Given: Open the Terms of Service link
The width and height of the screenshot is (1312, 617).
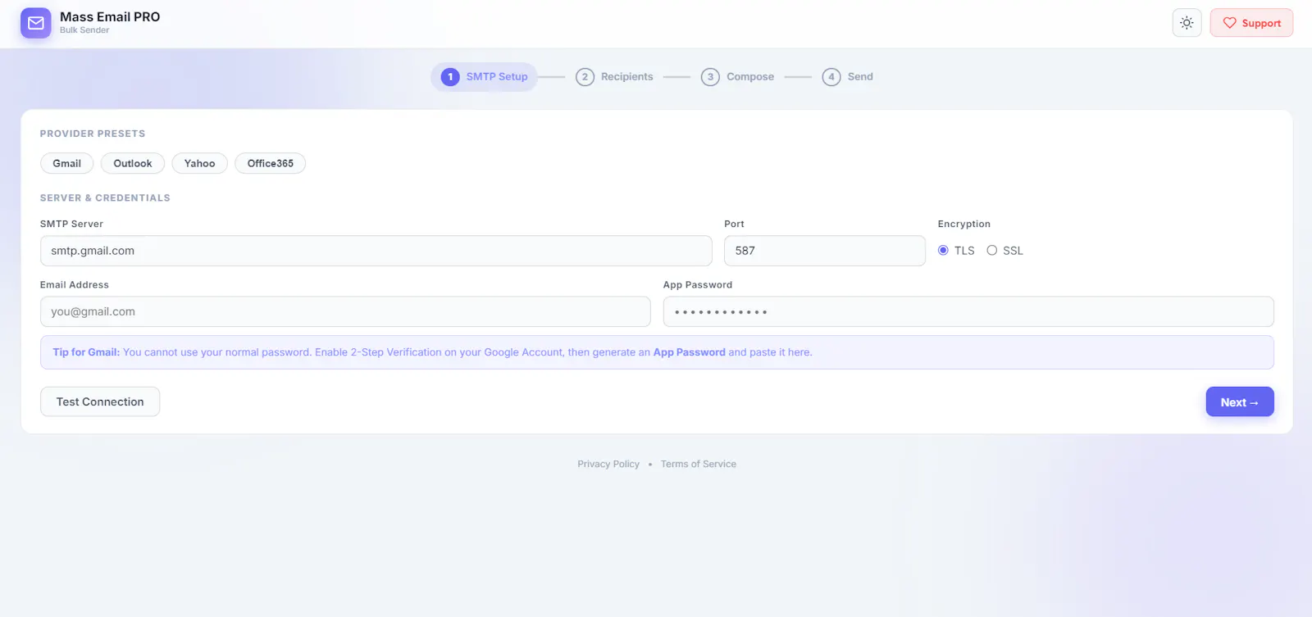Looking at the screenshot, I should click(699, 464).
